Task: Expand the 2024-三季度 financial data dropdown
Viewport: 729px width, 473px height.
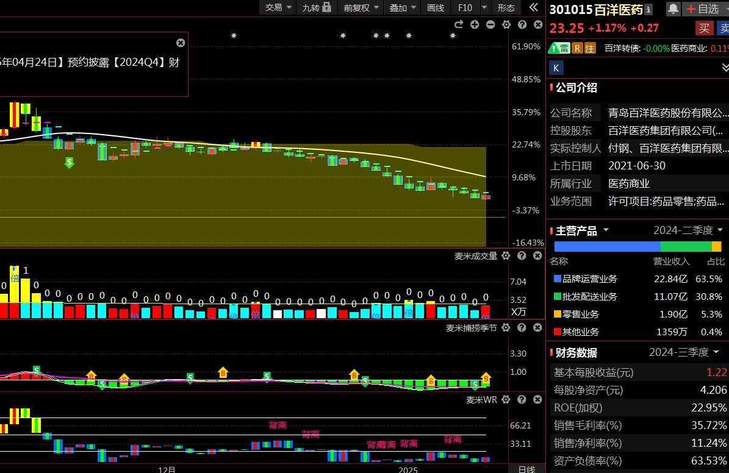Action: click(685, 352)
